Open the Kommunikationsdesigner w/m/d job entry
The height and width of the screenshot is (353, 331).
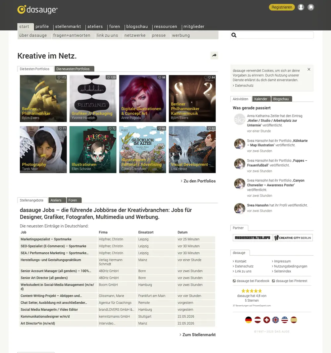click(45, 317)
